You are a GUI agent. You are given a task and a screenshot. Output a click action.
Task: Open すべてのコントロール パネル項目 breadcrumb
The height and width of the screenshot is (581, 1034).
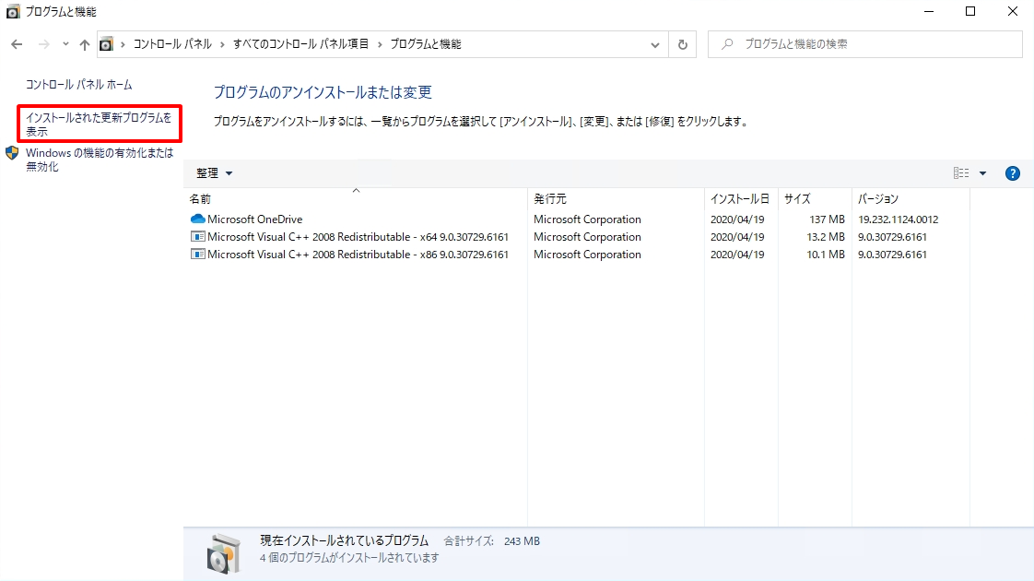[x=300, y=44]
